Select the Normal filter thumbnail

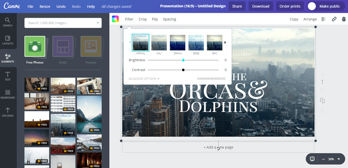coord(140,42)
